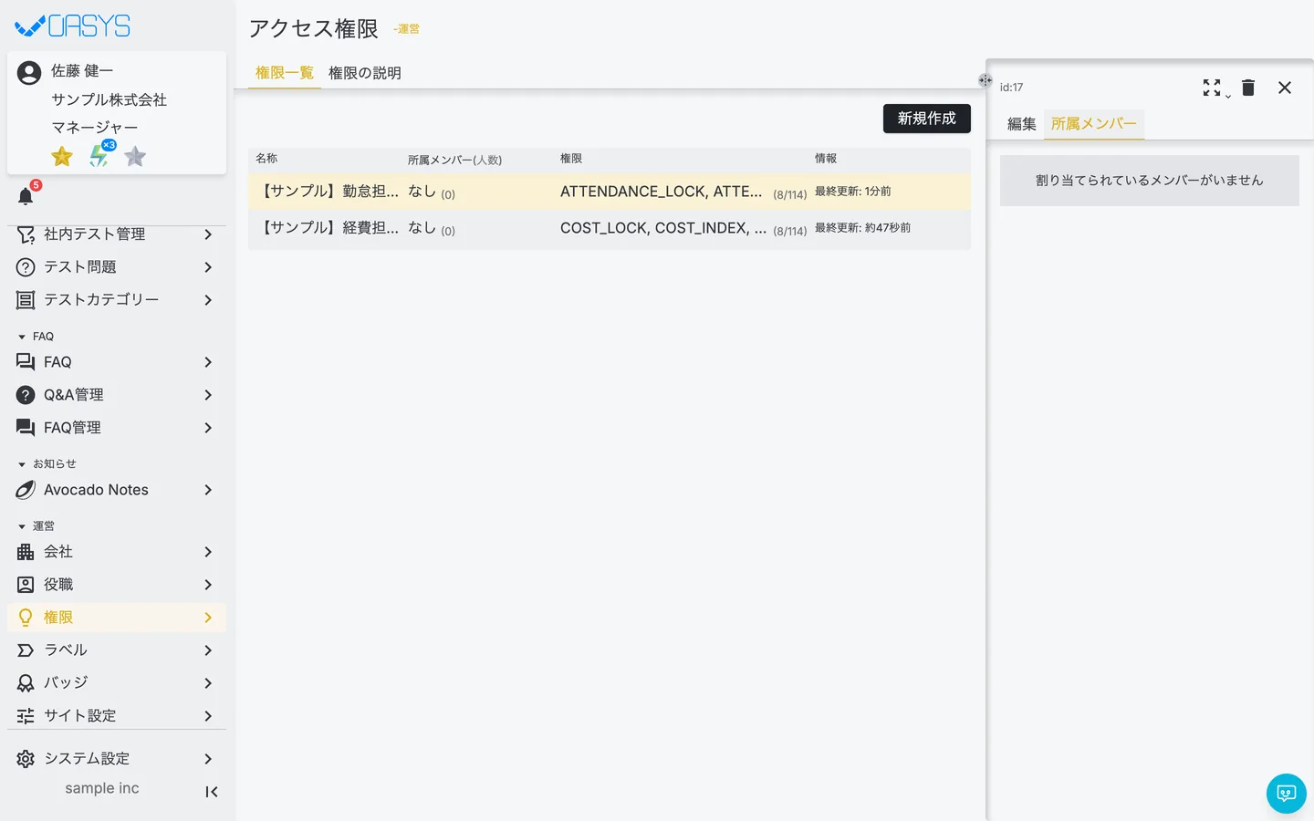
Task: Click the 名称 column header
Action: (266, 159)
